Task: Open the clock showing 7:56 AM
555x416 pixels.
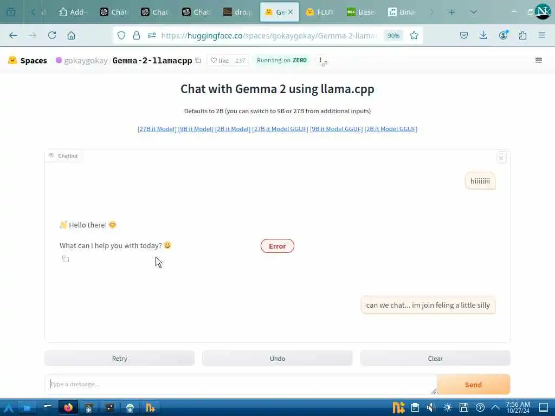Action: click(518, 407)
